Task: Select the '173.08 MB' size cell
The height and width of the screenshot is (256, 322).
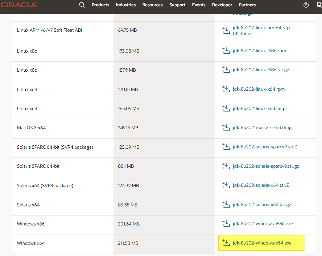Action: coord(164,52)
